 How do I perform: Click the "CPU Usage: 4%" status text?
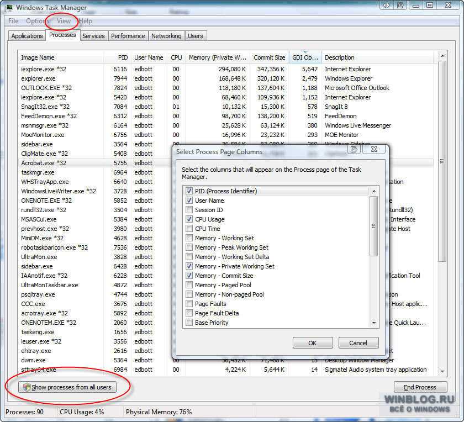click(82, 412)
